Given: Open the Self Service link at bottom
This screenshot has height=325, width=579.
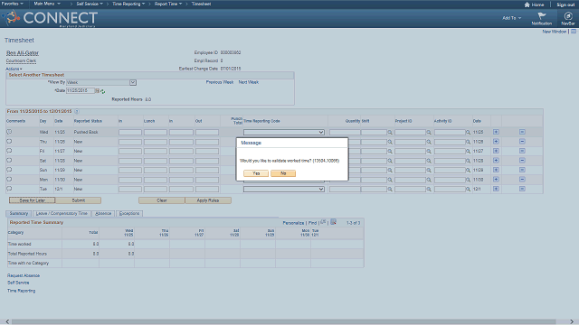Looking at the screenshot, I should (x=18, y=283).
